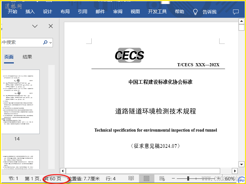Open search options dropdown arrow
Viewport: 246px width, 184px height.
[x=50, y=43]
